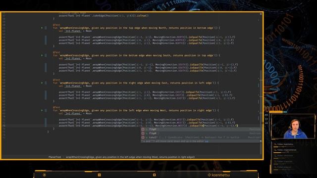This screenshot has height=178, width=317.
Task: Run the 'top edge when moving North' test
Action: pos(42,28)
